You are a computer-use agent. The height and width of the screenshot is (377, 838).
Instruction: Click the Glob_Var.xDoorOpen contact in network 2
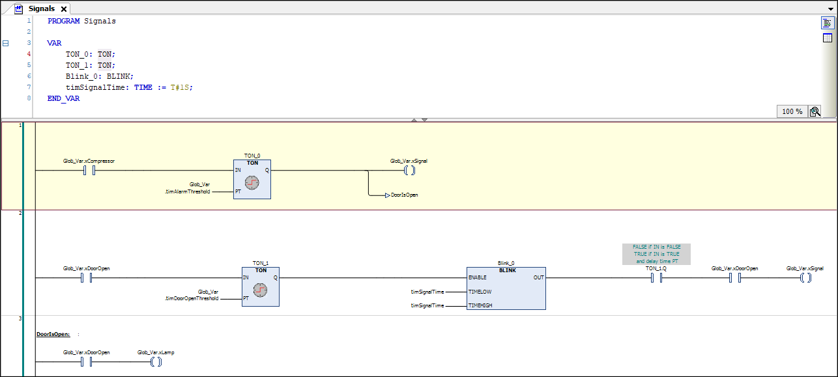click(x=85, y=277)
